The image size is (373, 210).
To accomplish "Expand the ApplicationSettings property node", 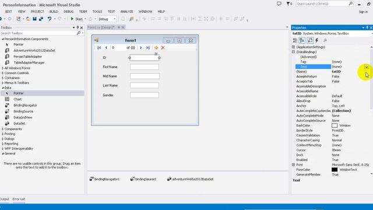I will (293, 47).
